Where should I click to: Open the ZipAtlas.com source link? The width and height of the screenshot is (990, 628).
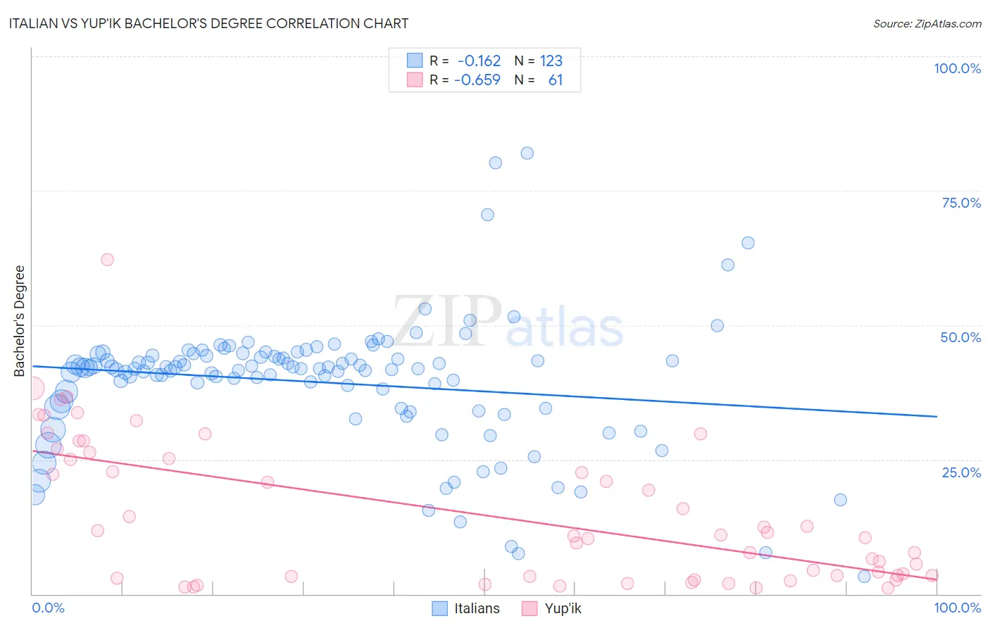pyautogui.click(x=927, y=23)
